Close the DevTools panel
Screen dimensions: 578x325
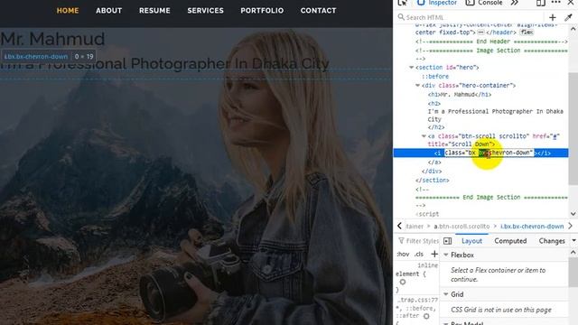(570, 3)
